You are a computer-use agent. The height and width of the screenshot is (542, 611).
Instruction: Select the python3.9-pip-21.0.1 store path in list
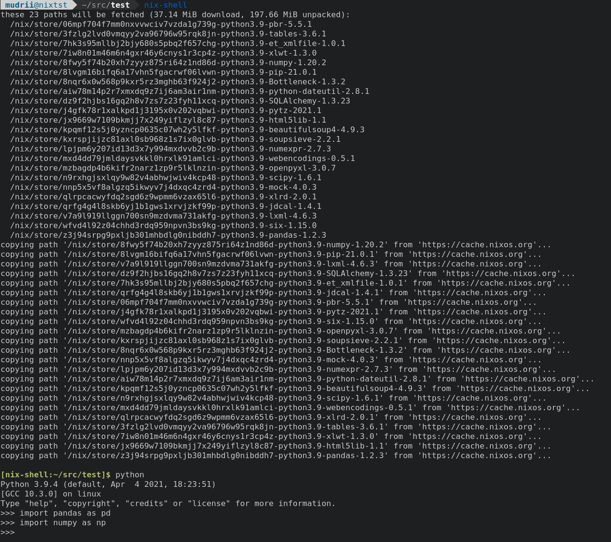[163, 72]
